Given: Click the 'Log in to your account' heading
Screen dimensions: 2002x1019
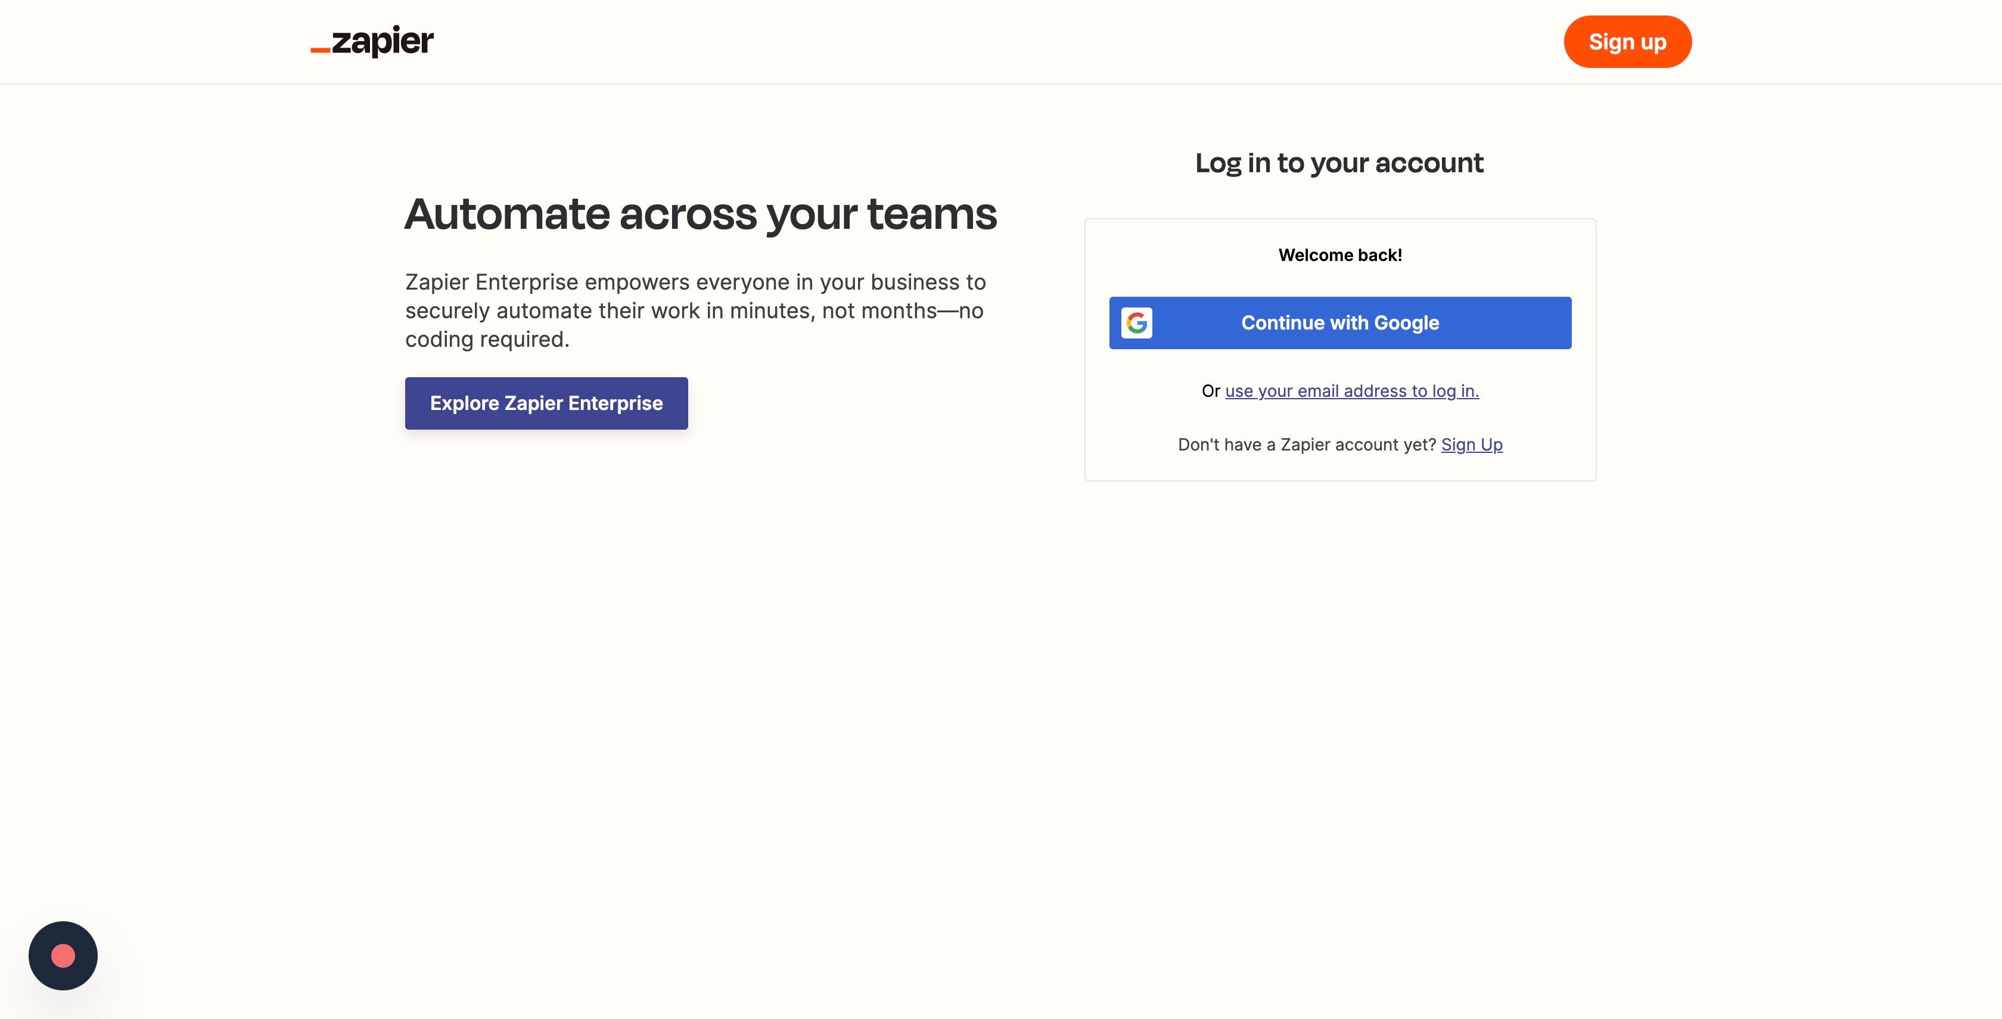Looking at the screenshot, I should tap(1339, 163).
